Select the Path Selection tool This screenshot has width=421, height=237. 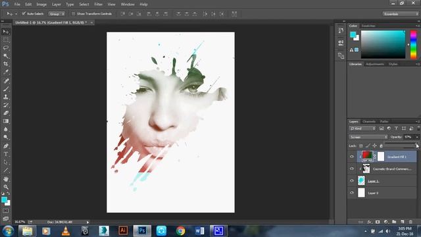(x=6, y=163)
